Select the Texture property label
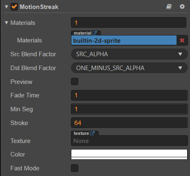 coord(20,141)
